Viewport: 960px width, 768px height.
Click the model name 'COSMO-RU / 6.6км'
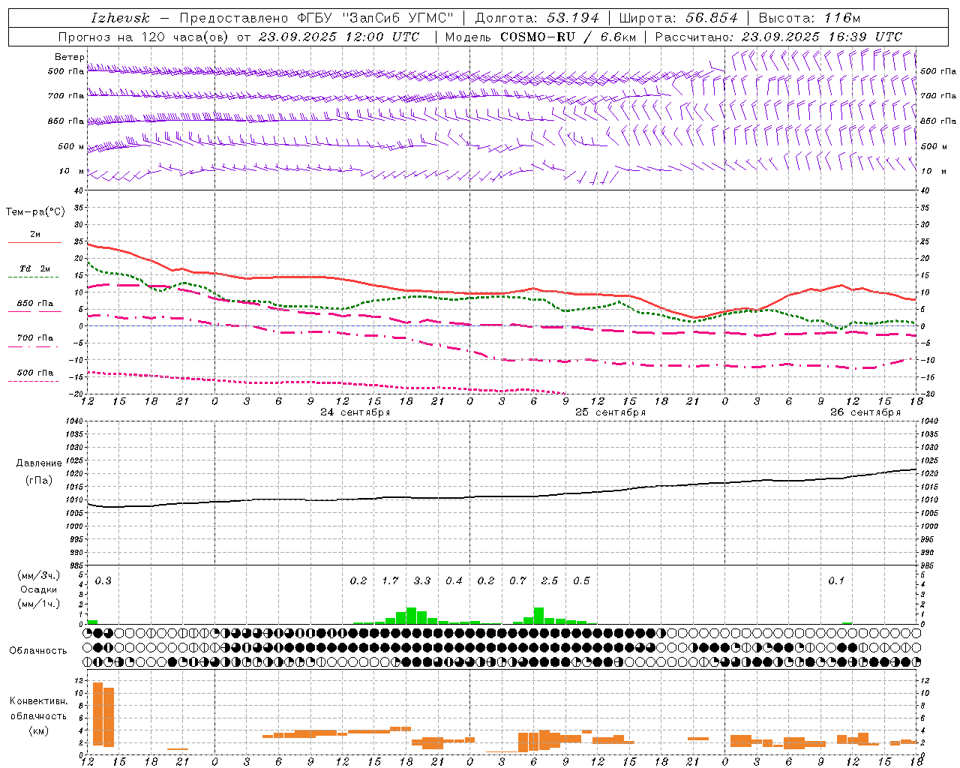568,37
